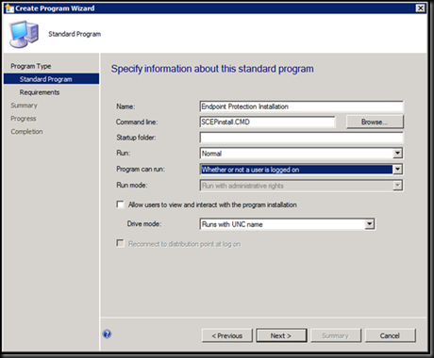This screenshot has width=434, height=358.
Task: Click the help question mark icon
Action: pos(108,334)
